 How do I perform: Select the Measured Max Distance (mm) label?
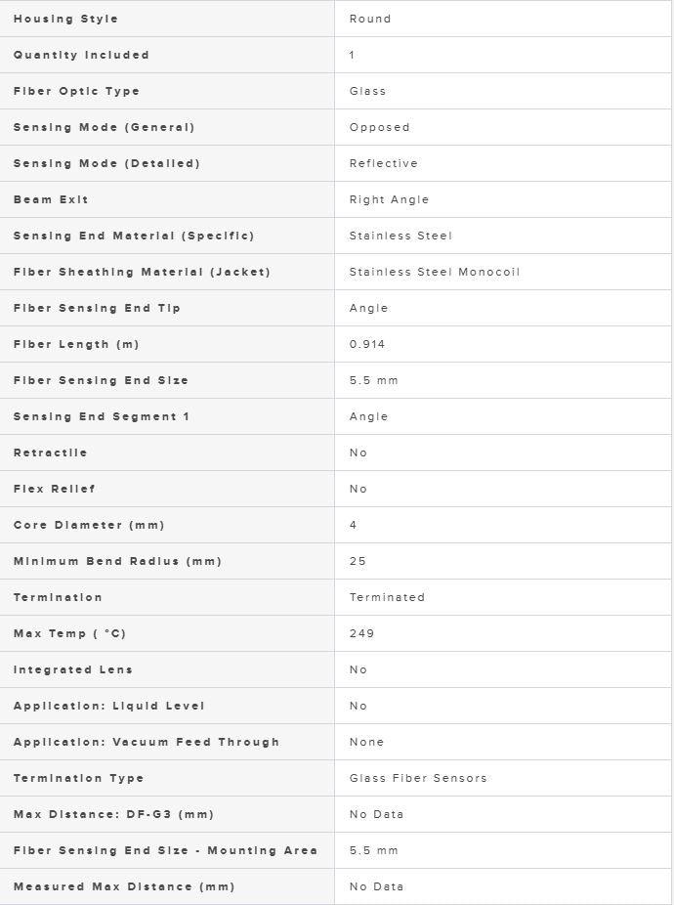124,886
